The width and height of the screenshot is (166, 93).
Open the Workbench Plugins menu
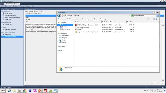tap(22, 6)
